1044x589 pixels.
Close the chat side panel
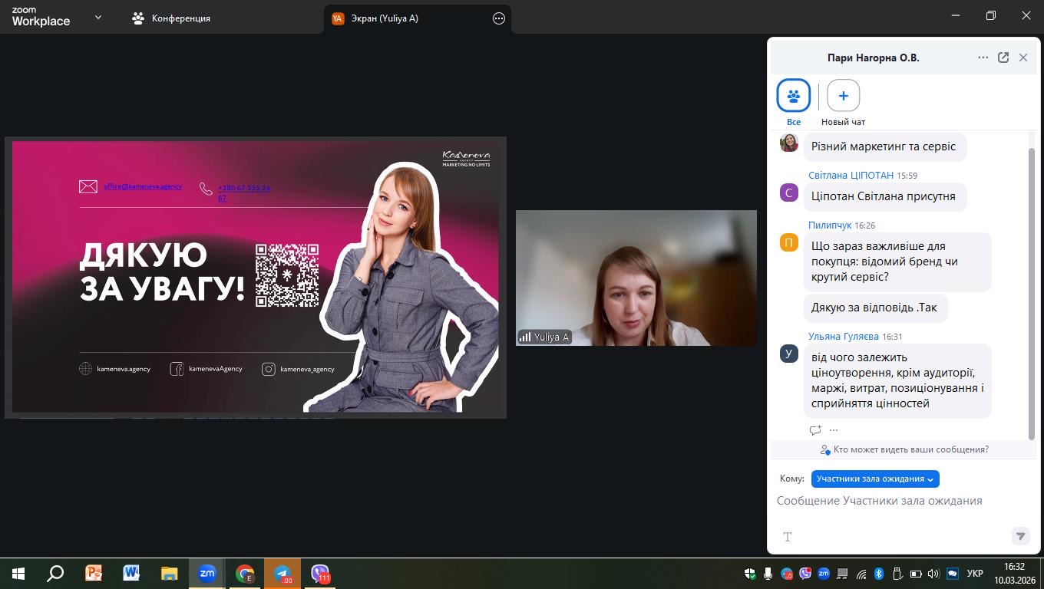1023,58
